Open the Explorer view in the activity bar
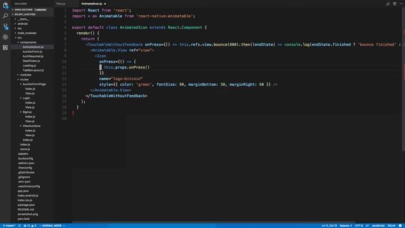Screen dimensions: 405x228 tap(5, 5)
